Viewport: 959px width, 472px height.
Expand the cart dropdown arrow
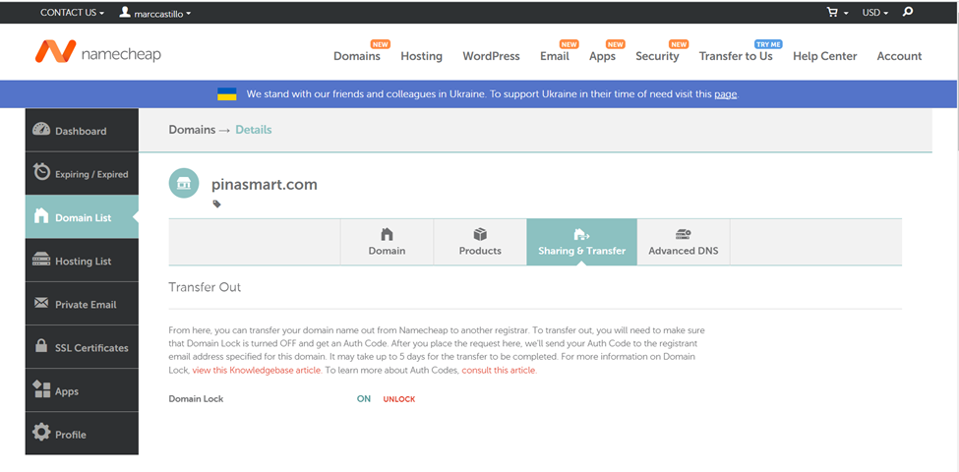[846, 13]
